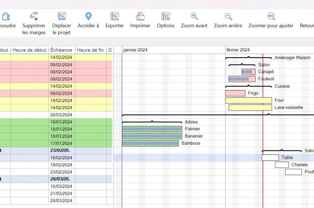Click the Aménager Maison summary bracket
This screenshot has height=208, width=314.
click(248, 58)
